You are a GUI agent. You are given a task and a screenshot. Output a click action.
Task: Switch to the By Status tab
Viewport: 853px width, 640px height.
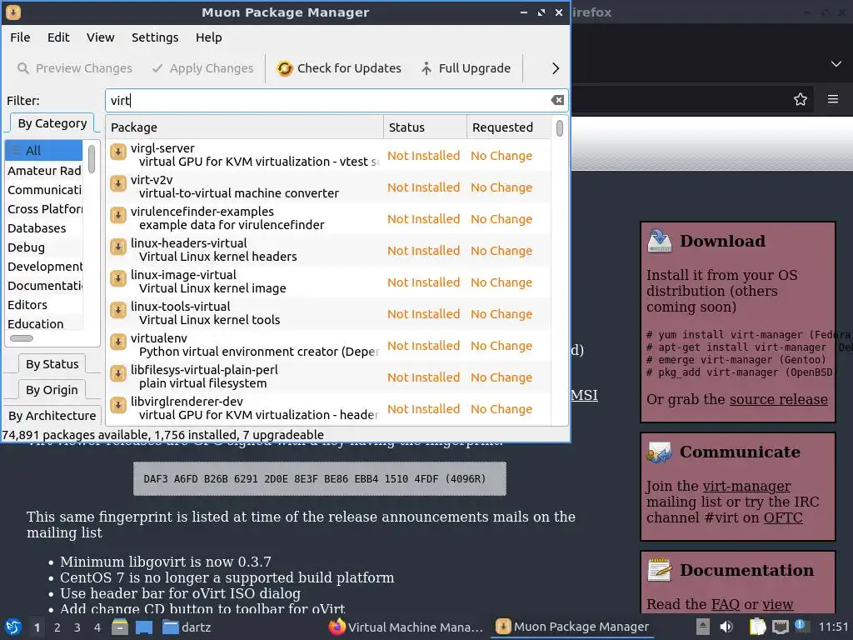(52, 364)
